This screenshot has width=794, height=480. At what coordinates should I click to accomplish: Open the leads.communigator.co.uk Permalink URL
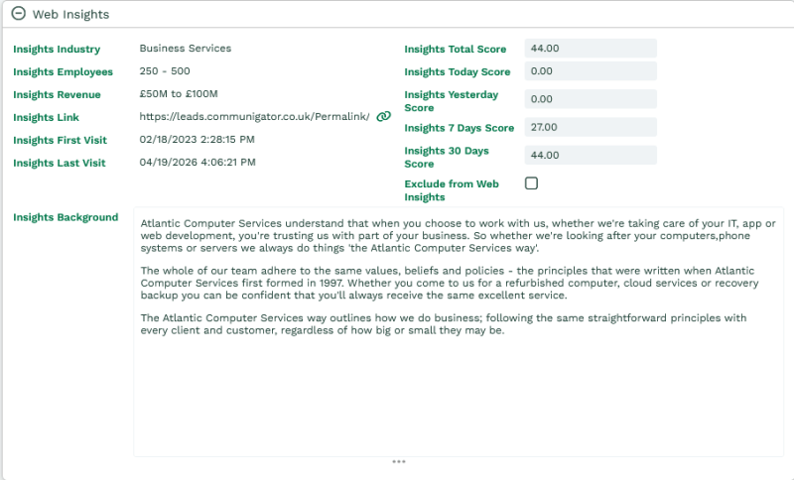[x=255, y=116]
